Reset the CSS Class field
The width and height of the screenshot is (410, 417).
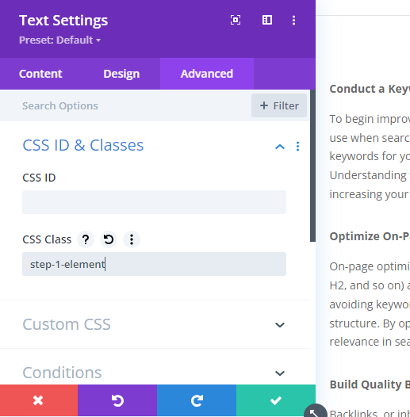click(109, 239)
